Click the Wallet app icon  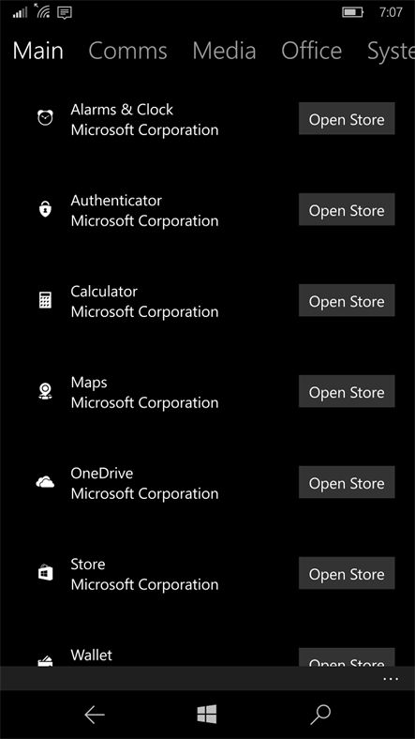coord(45,661)
